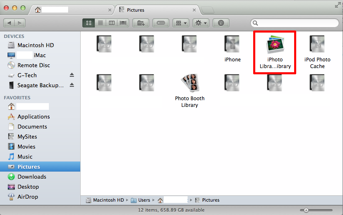Select the Photo Booth Library icon
Screen dimensions: 343x215
click(190, 83)
